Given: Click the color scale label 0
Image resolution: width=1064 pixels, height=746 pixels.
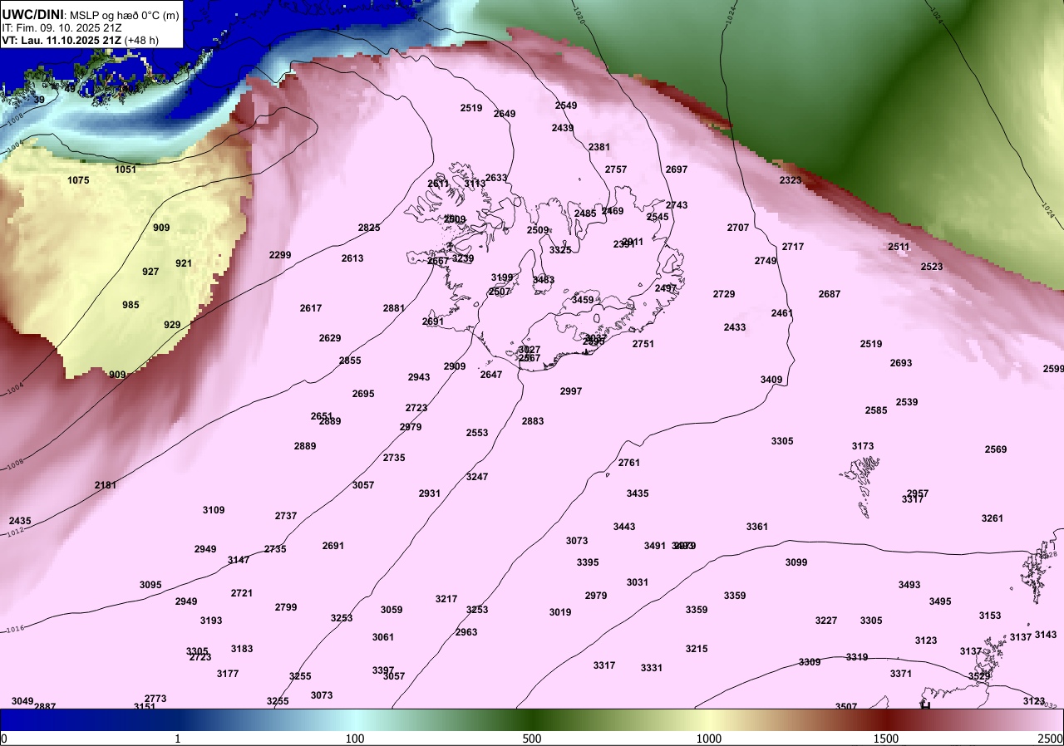Looking at the screenshot, I should pyautogui.click(x=4, y=739).
